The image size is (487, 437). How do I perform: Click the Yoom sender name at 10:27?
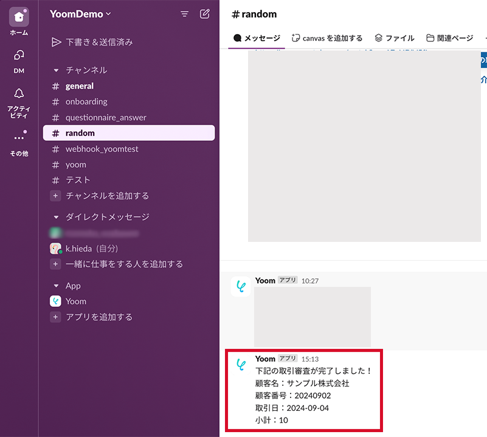(265, 280)
